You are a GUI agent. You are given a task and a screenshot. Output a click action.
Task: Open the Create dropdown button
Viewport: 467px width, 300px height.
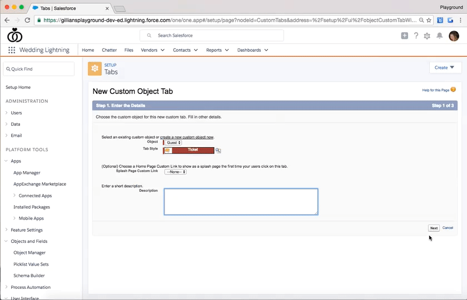(445, 68)
